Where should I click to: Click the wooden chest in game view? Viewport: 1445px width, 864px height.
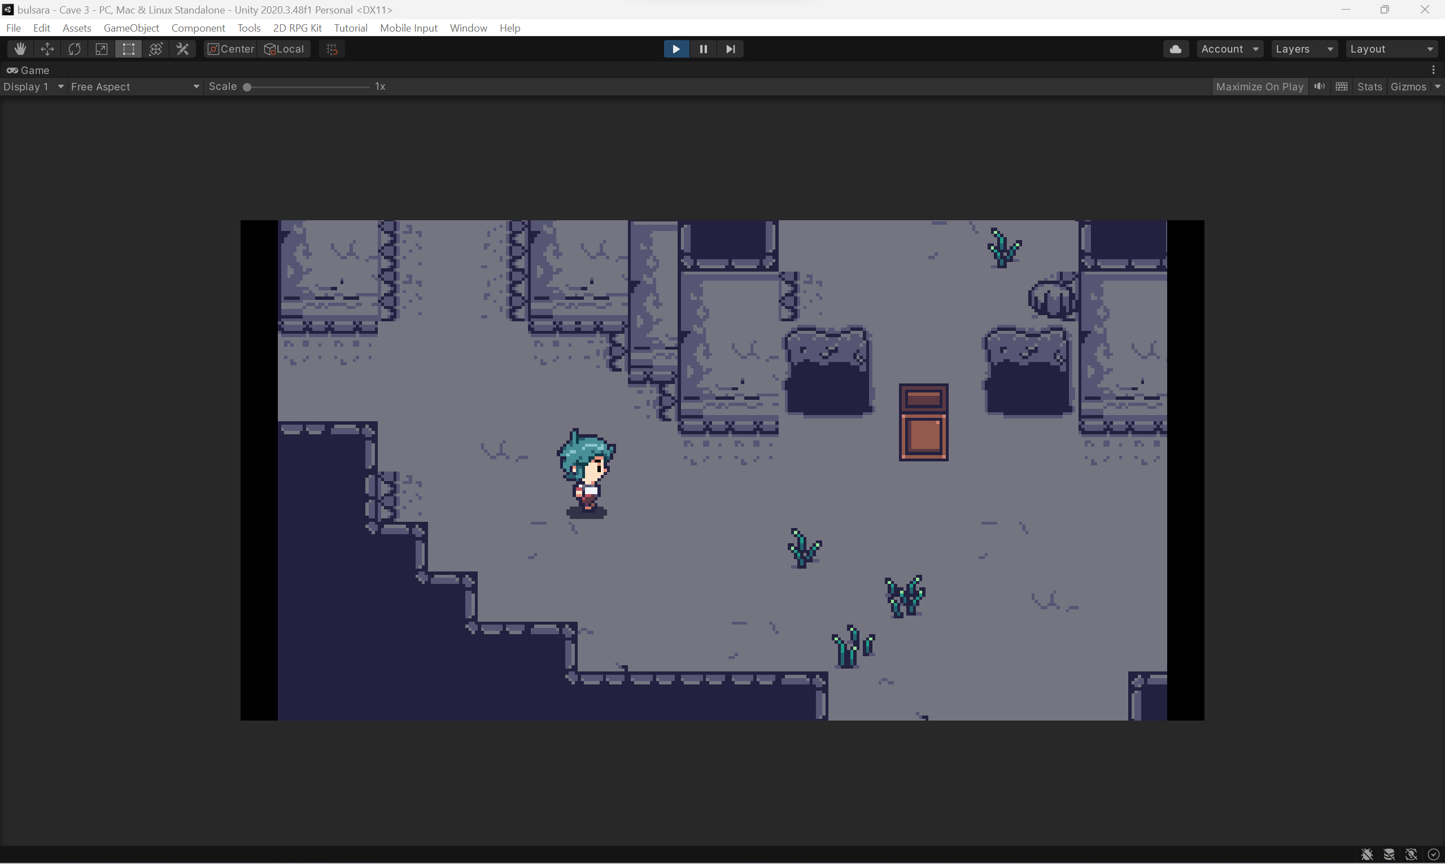point(923,422)
